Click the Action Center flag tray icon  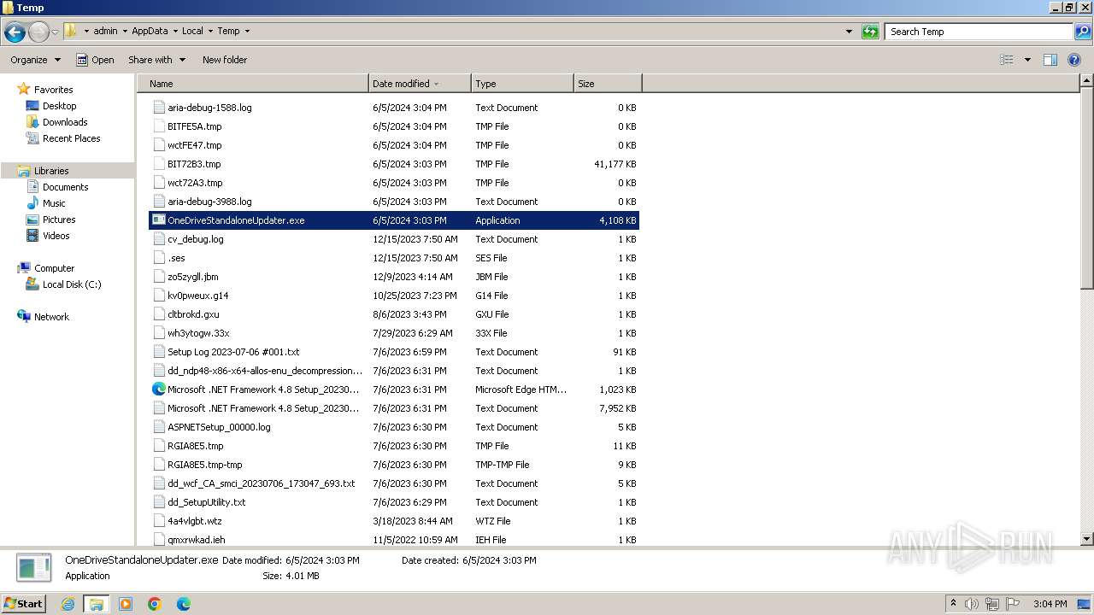pos(1013,604)
